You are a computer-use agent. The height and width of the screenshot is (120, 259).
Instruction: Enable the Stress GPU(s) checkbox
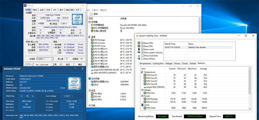point(142,59)
